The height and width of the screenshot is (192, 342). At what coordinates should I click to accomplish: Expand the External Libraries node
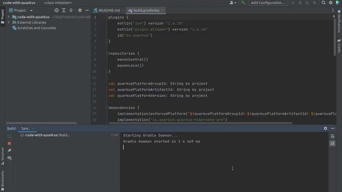click(9, 22)
